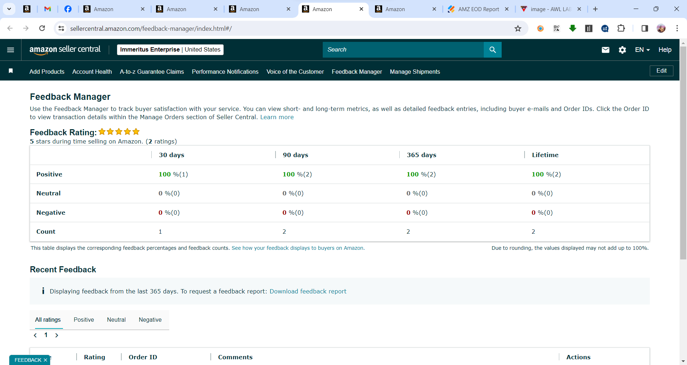Click the blue round extension icon

click(x=605, y=28)
